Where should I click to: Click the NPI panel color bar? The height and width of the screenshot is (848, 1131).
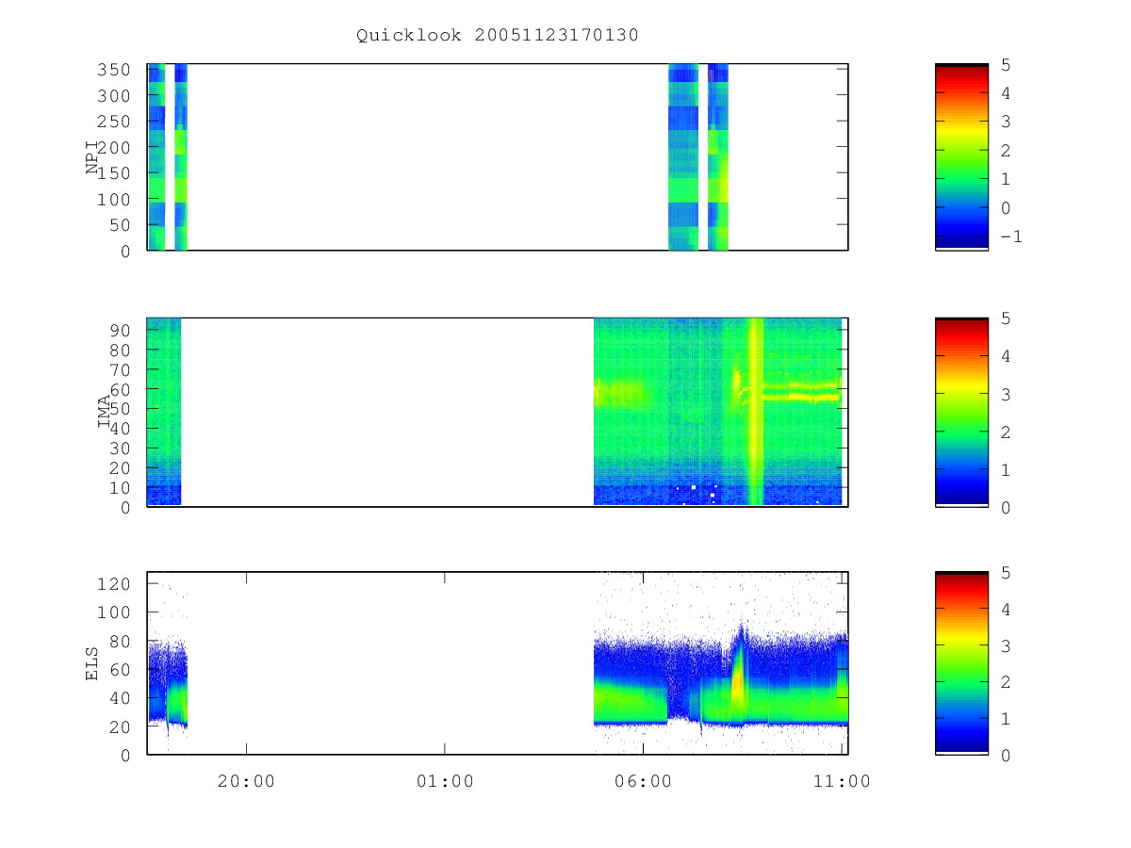pyautogui.click(x=961, y=157)
